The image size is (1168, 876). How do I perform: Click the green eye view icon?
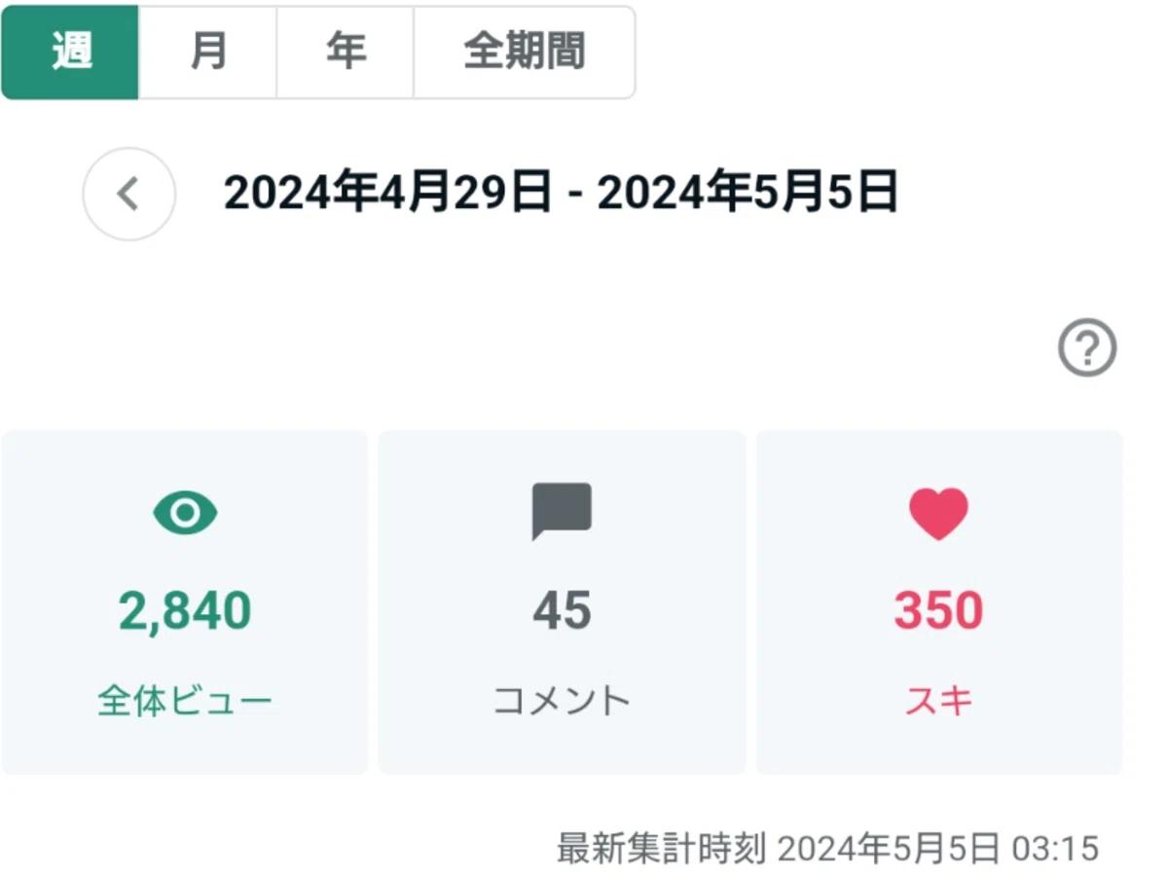pyautogui.click(x=185, y=513)
